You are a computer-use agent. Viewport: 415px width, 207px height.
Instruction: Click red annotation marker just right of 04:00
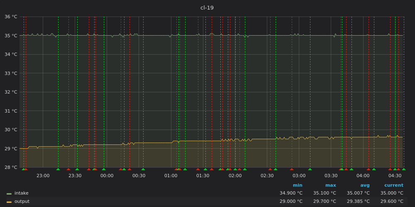pyautogui.click(x=368, y=169)
